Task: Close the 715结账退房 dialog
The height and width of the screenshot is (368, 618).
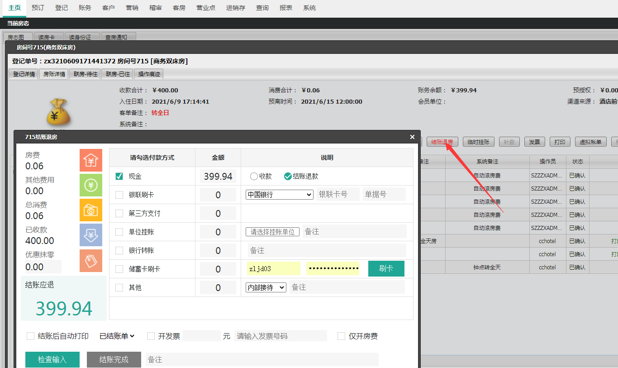Action: click(x=412, y=137)
